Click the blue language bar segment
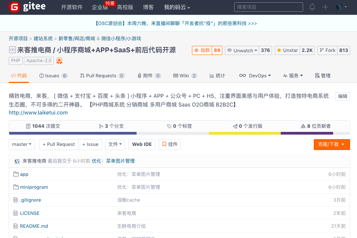 point(73,133)
